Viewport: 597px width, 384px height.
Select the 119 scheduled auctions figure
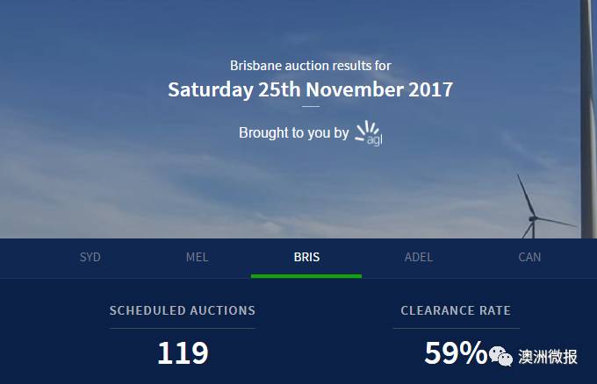pyautogui.click(x=183, y=353)
